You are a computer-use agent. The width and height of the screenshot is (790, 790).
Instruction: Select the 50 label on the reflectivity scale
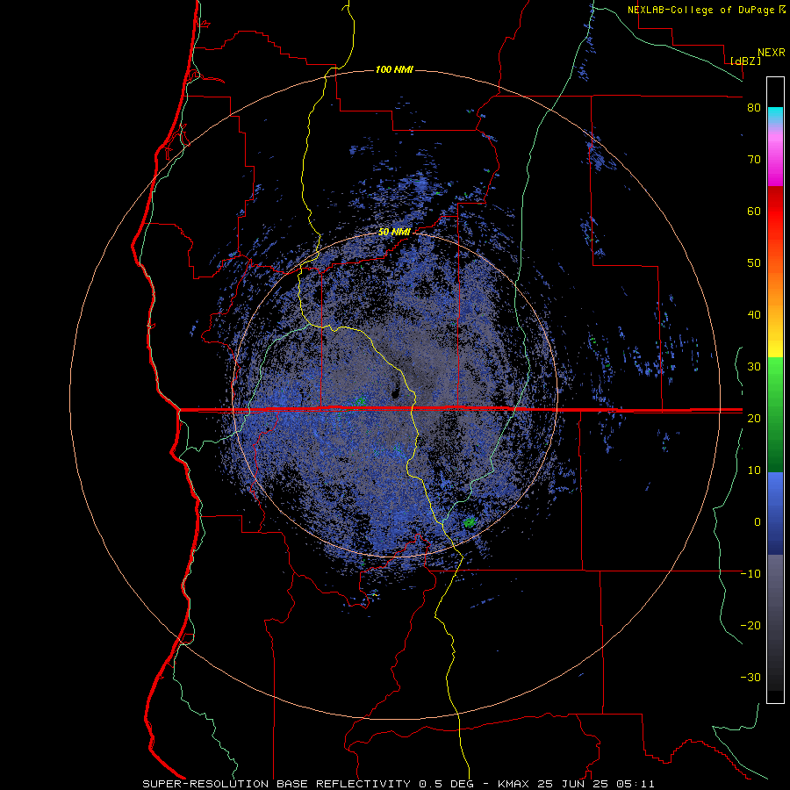tap(754, 263)
